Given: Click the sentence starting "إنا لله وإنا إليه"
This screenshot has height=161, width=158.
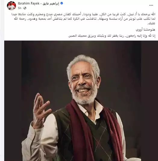Looking at the screenshot, I should tap(112, 36).
